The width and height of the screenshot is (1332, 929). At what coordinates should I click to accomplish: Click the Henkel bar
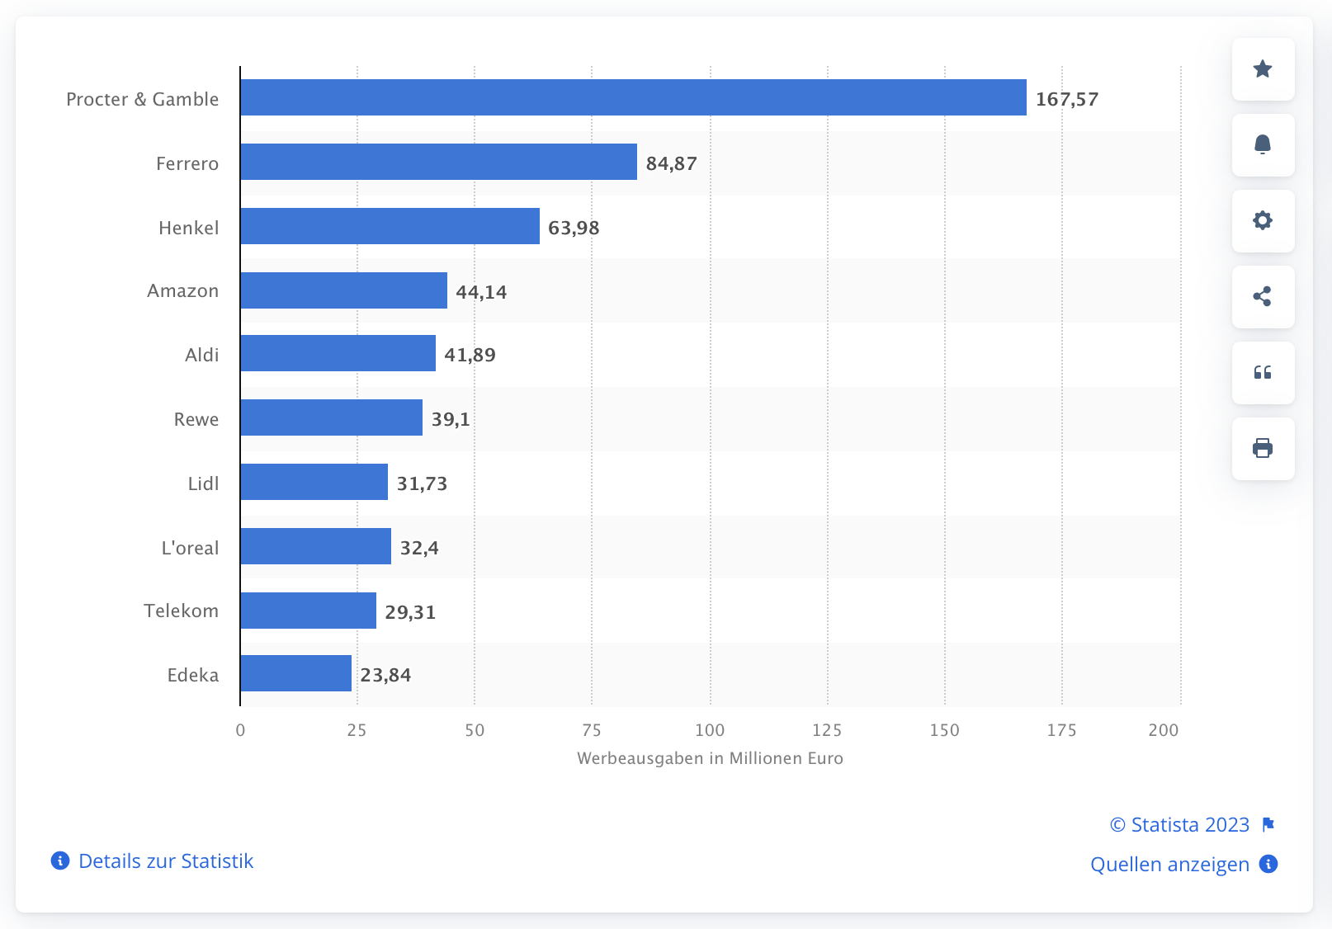[390, 226]
